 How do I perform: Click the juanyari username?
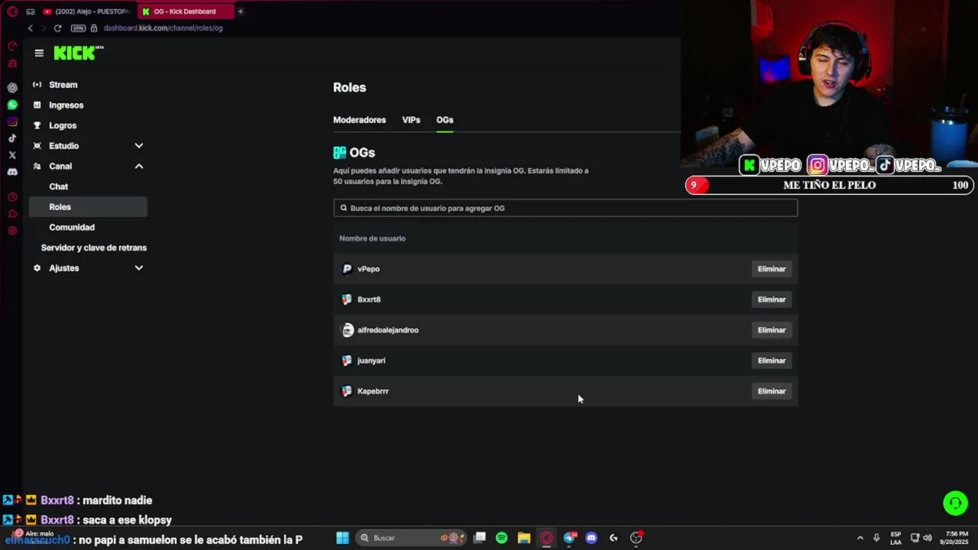371,361
